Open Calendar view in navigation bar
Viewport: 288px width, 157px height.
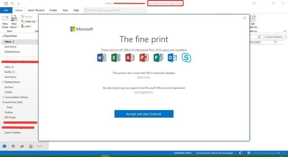[x=13, y=146]
